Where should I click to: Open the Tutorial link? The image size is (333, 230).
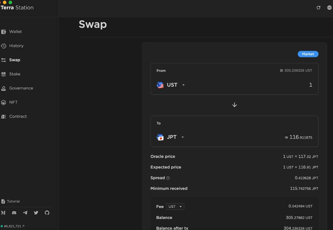pos(13,201)
